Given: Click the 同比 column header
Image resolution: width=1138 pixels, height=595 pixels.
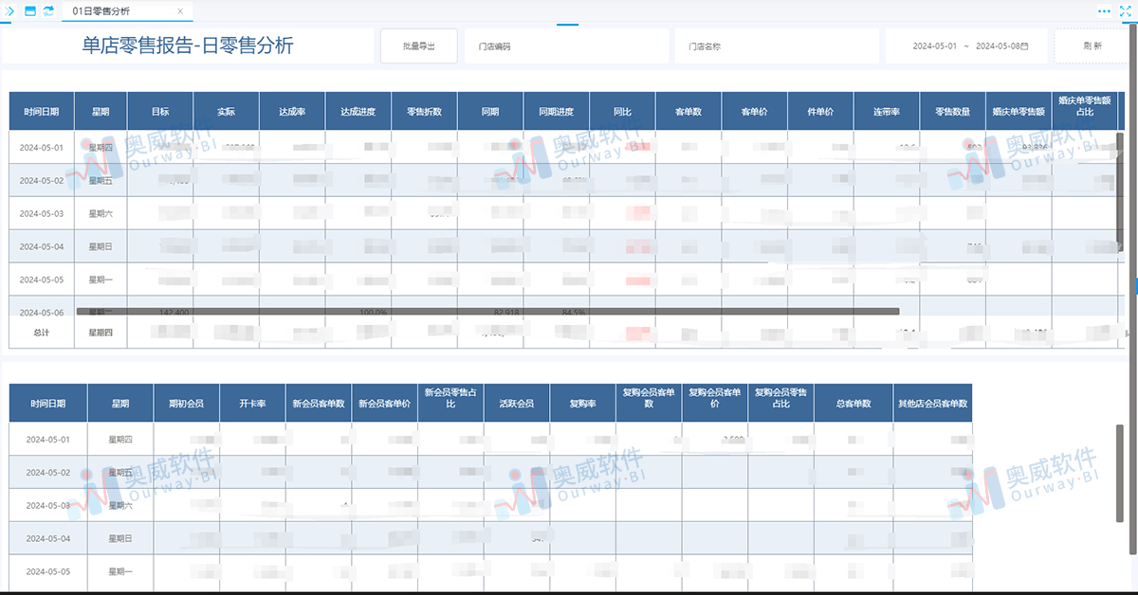Looking at the screenshot, I should tap(622, 112).
